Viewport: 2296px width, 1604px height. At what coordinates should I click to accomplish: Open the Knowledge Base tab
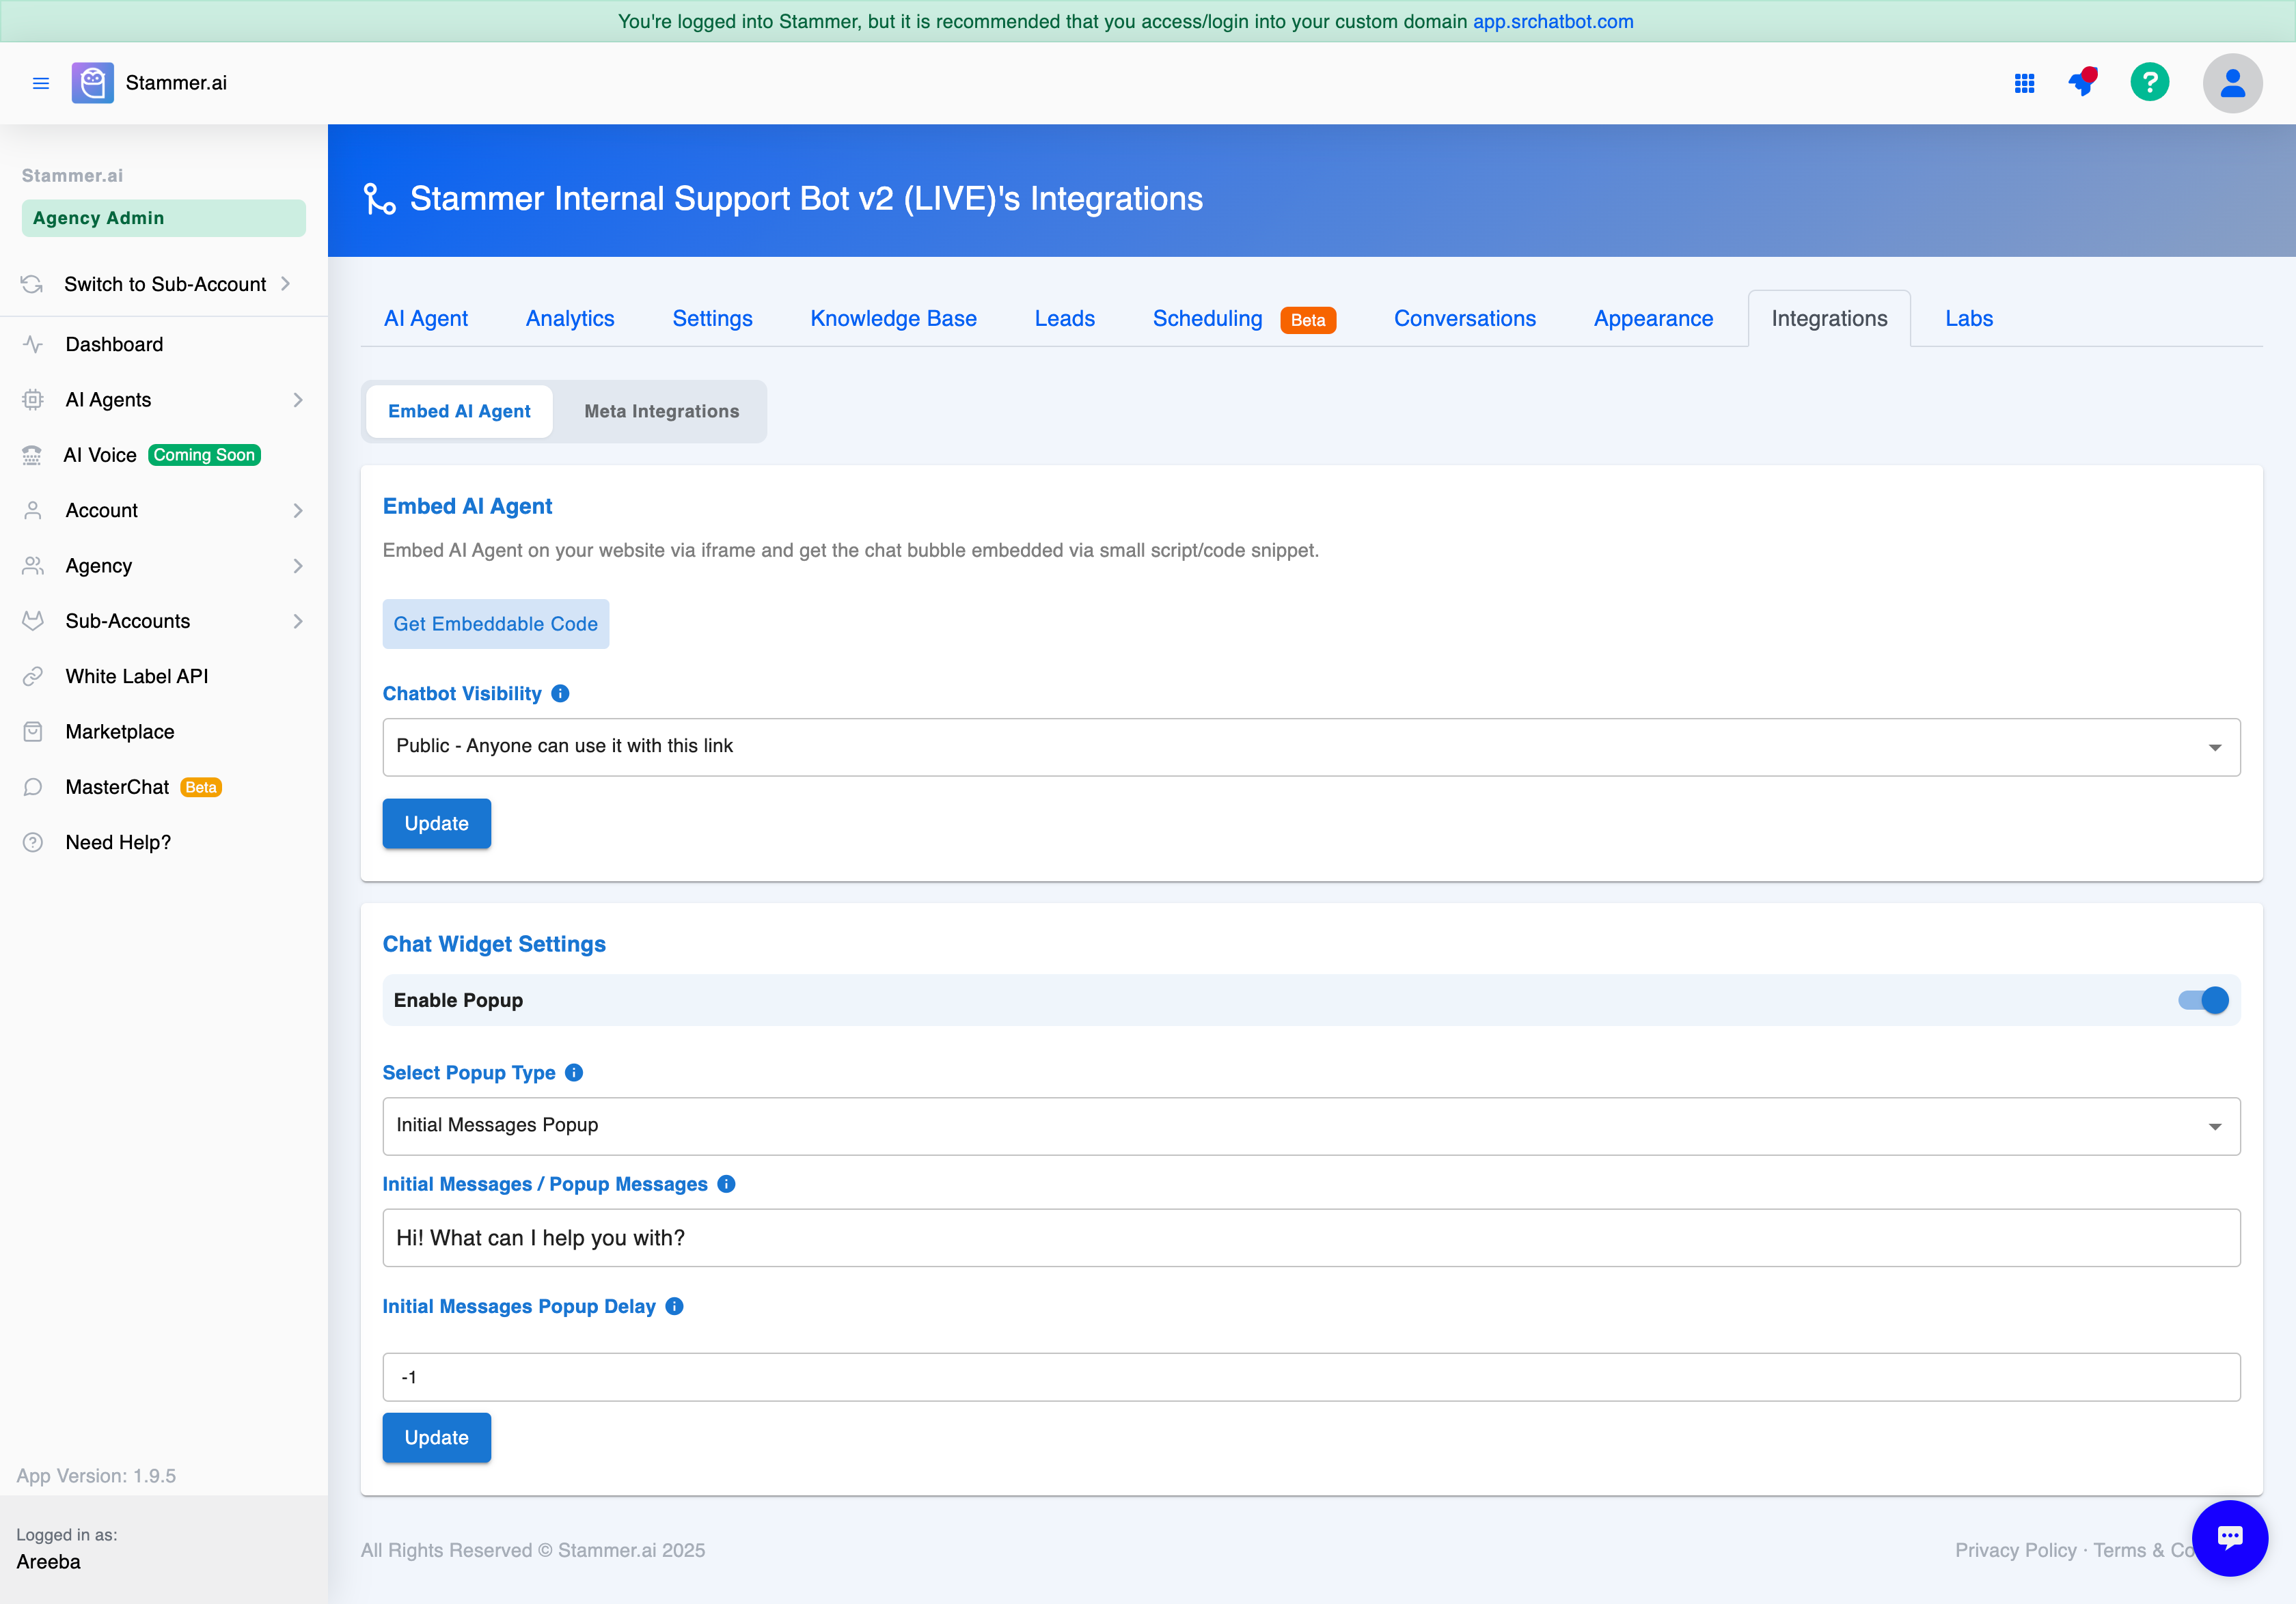pos(893,319)
